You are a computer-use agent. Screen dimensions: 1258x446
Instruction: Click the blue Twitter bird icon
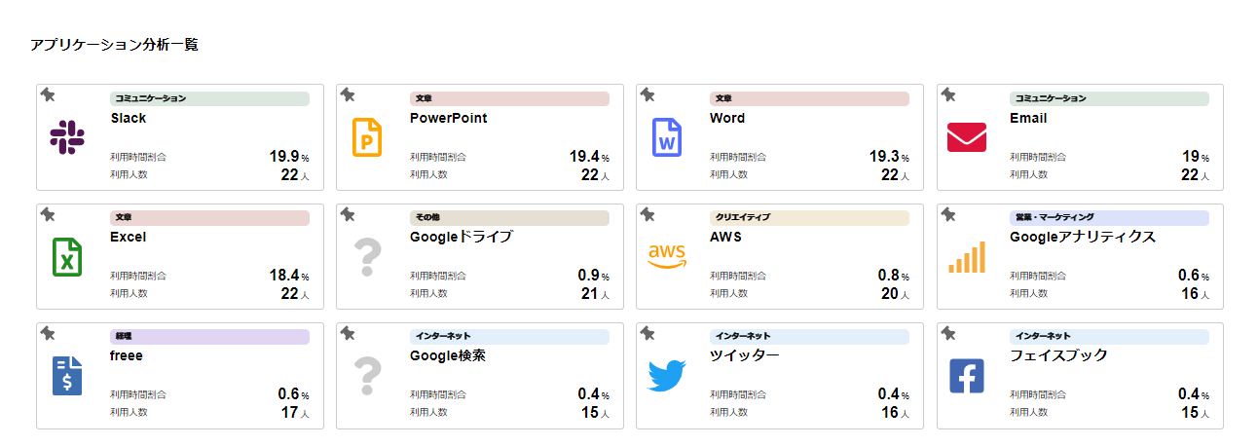pyautogui.click(x=667, y=376)
